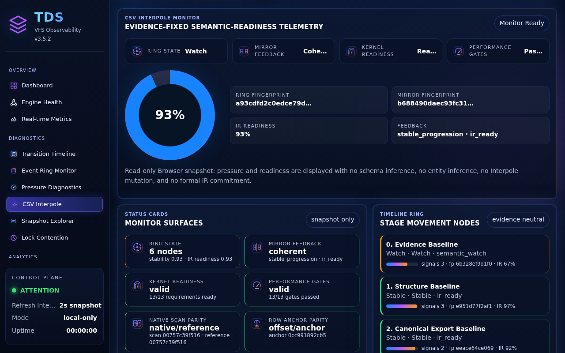Image resolution: width=565 pixels, height=353 pixels.
Task: Click the Kernel Readiness Rea… value
Action: 426,51
